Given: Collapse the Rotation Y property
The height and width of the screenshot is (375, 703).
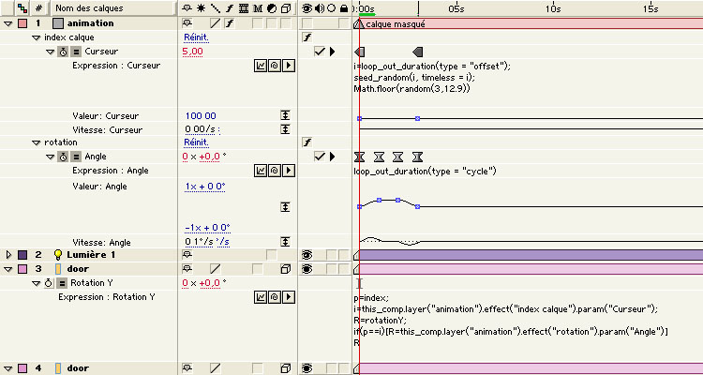Looking at the screenshot, I should click(37, 283).
